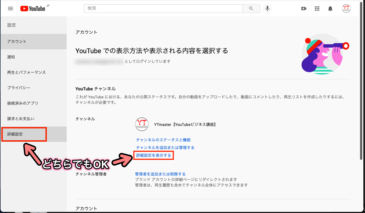Screen dimensions: 365x213
Task: Click the チャンネル管理者 label
Action: pyautogui.click(x=91, y=174)
